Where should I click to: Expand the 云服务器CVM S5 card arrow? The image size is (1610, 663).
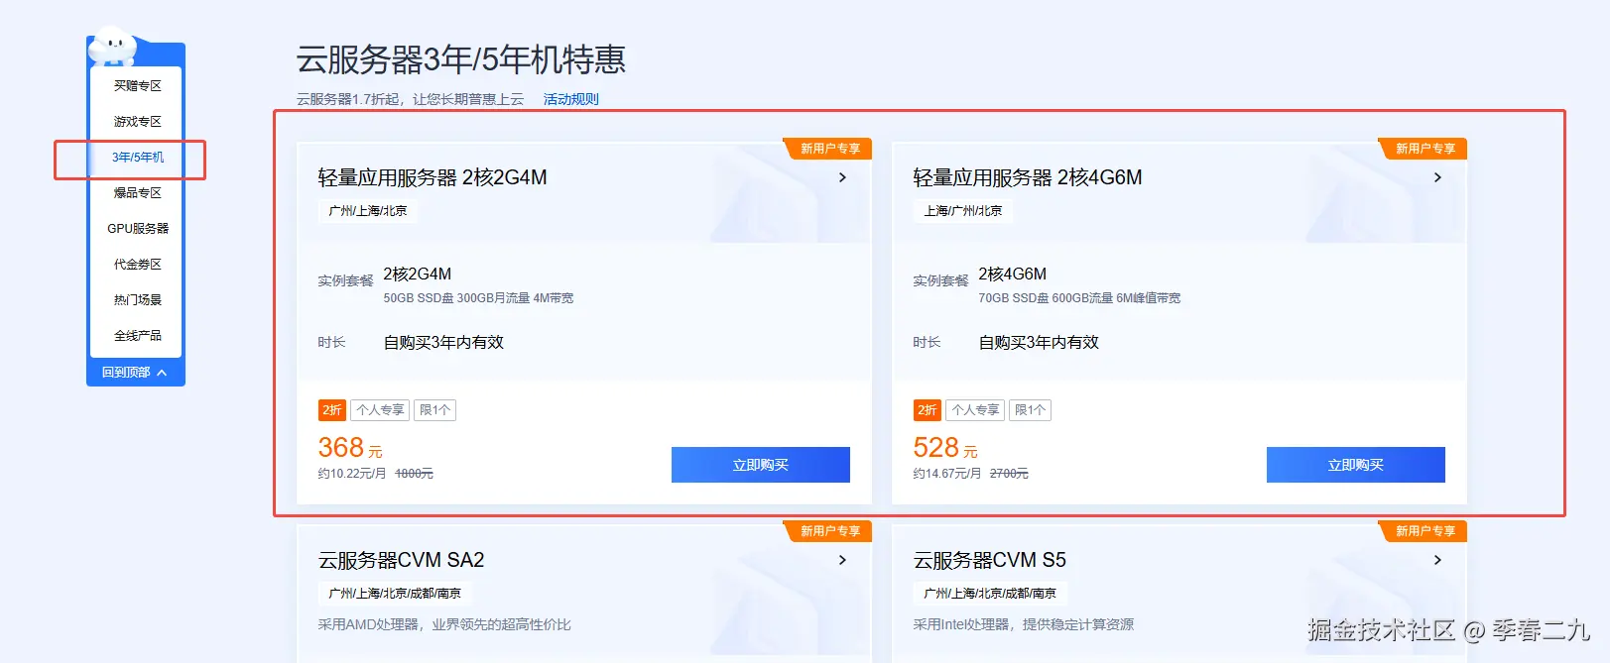point(1437,560)
